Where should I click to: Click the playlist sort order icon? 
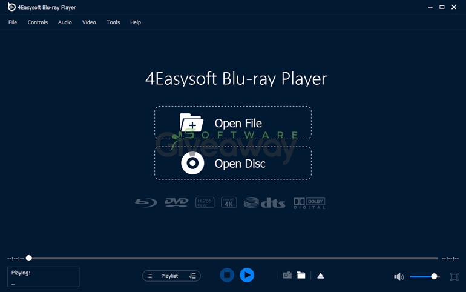192,276
